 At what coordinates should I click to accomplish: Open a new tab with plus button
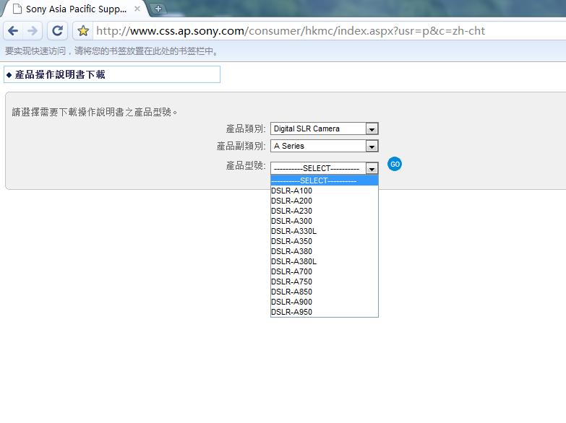point(158,9)
